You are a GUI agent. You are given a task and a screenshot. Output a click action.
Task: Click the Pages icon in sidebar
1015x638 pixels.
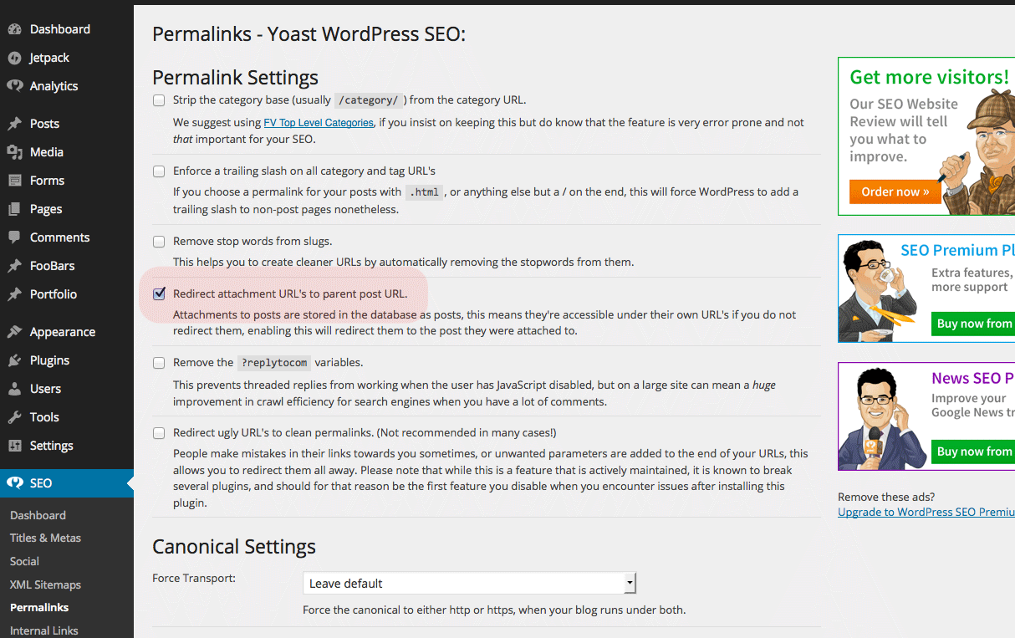14,209
